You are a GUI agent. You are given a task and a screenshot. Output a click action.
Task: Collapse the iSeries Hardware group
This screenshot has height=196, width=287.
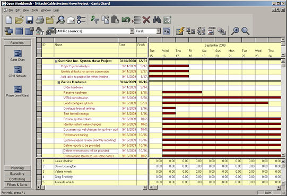[59, 83]
